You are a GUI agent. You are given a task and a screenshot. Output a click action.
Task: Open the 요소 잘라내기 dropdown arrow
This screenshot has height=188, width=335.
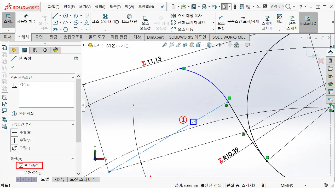pos(105,30)
